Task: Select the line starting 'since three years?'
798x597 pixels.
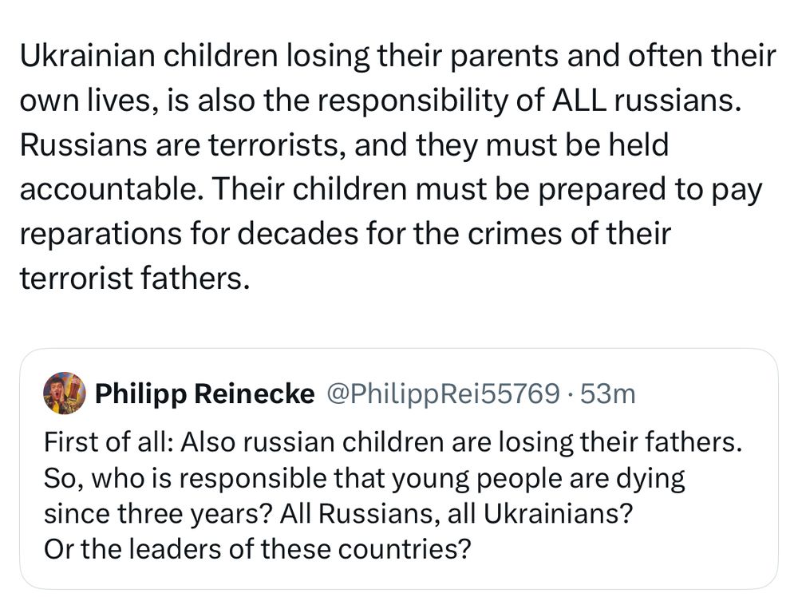Action: pyautogui.click(x=338, y=513)
